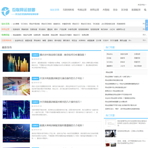The image size is (148, 148).
Task: Open article 中天微股票讲解面对熊市的几个操作技巧
Action: click(61, 102)
